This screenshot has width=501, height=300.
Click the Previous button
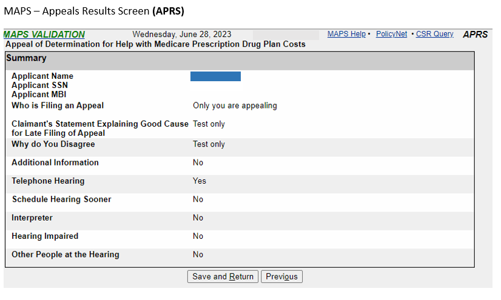coord(281,276)
